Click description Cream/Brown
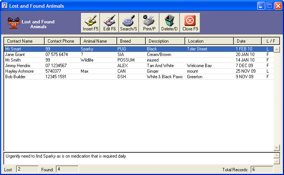284x175 pixels. 159,55
